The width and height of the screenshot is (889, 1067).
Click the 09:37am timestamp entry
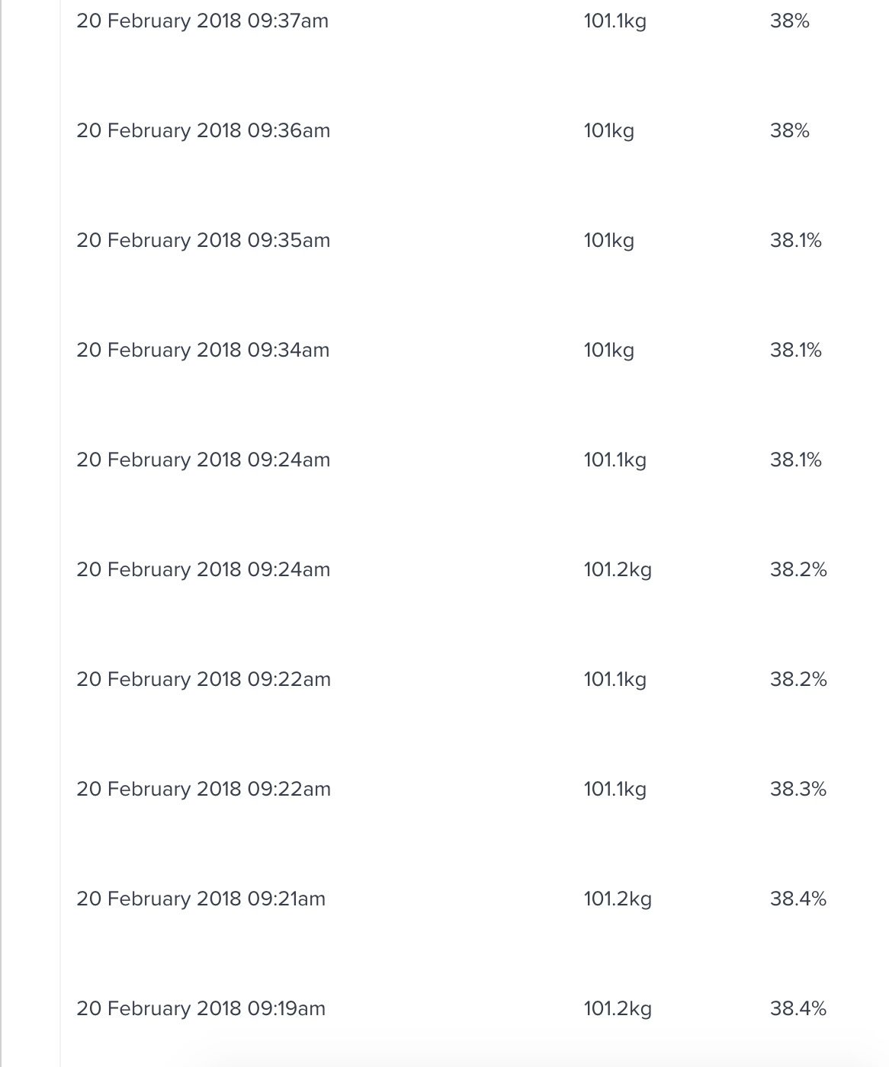[x=202, y=21]
